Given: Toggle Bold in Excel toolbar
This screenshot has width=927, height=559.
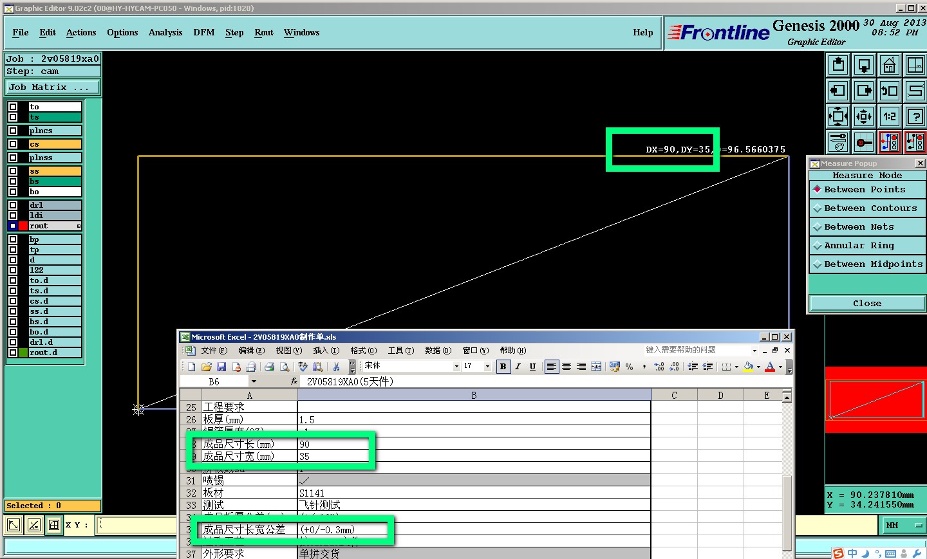Looking at the screenshot, I should tap(503, 367).
